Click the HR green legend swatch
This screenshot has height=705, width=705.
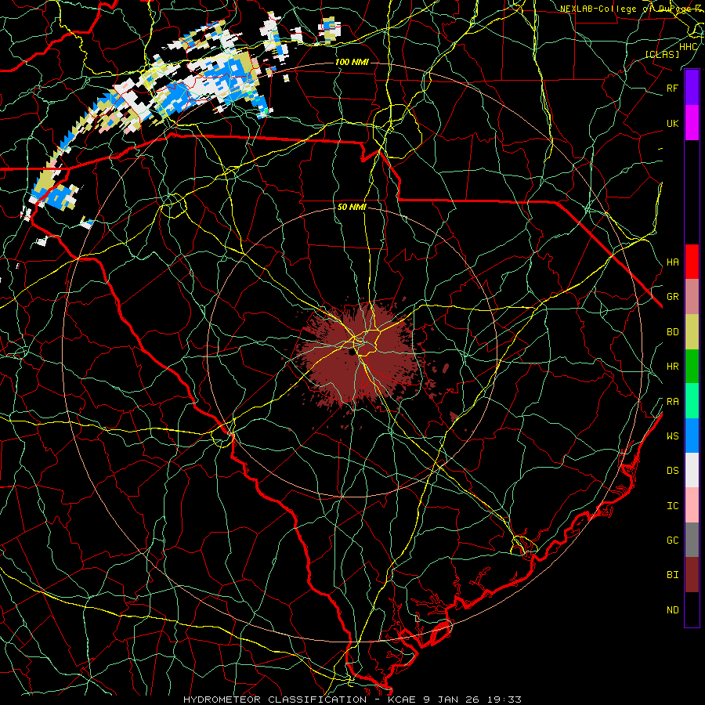click(x=692, y=367)
